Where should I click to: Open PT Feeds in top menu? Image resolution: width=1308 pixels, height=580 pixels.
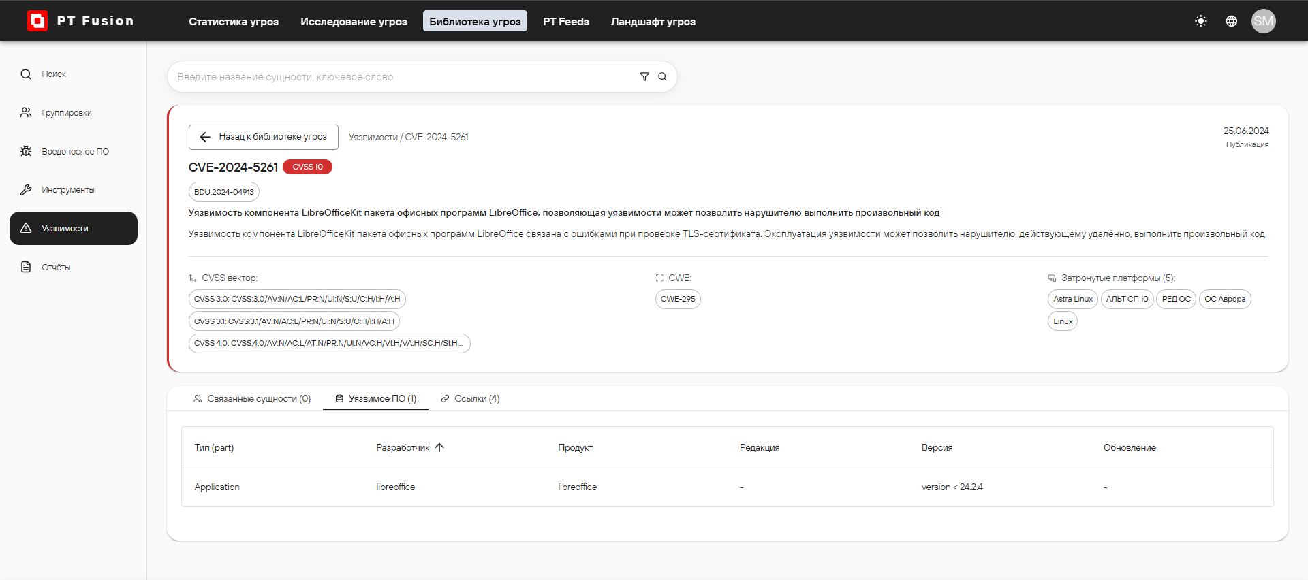coord(566,22)
